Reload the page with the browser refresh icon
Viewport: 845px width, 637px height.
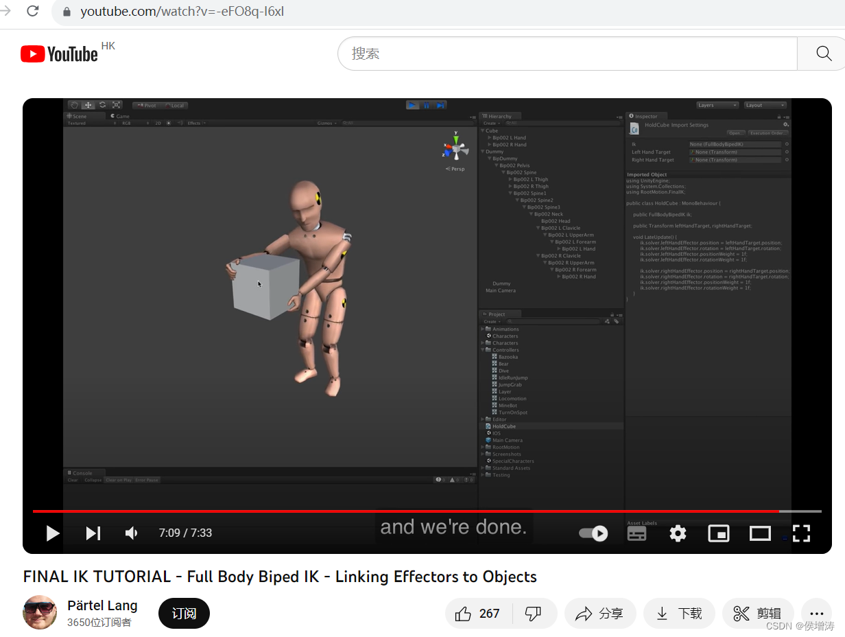click(32, 10)
